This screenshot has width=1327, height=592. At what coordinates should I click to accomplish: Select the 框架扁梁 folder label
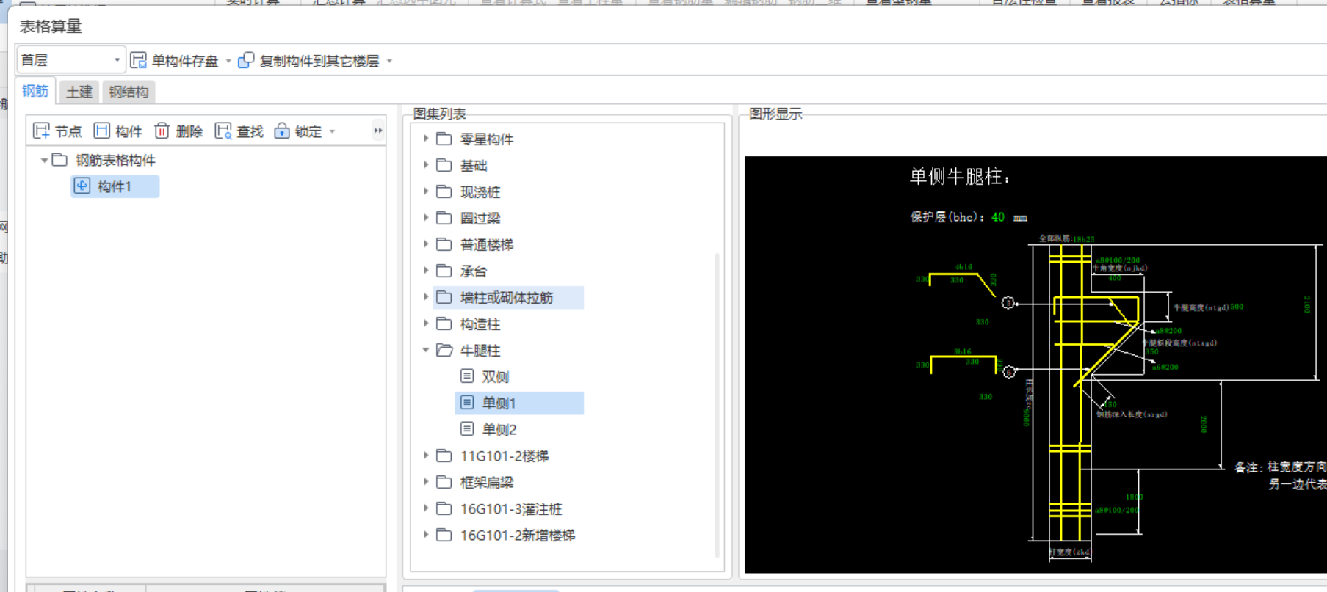coord(487,482)
